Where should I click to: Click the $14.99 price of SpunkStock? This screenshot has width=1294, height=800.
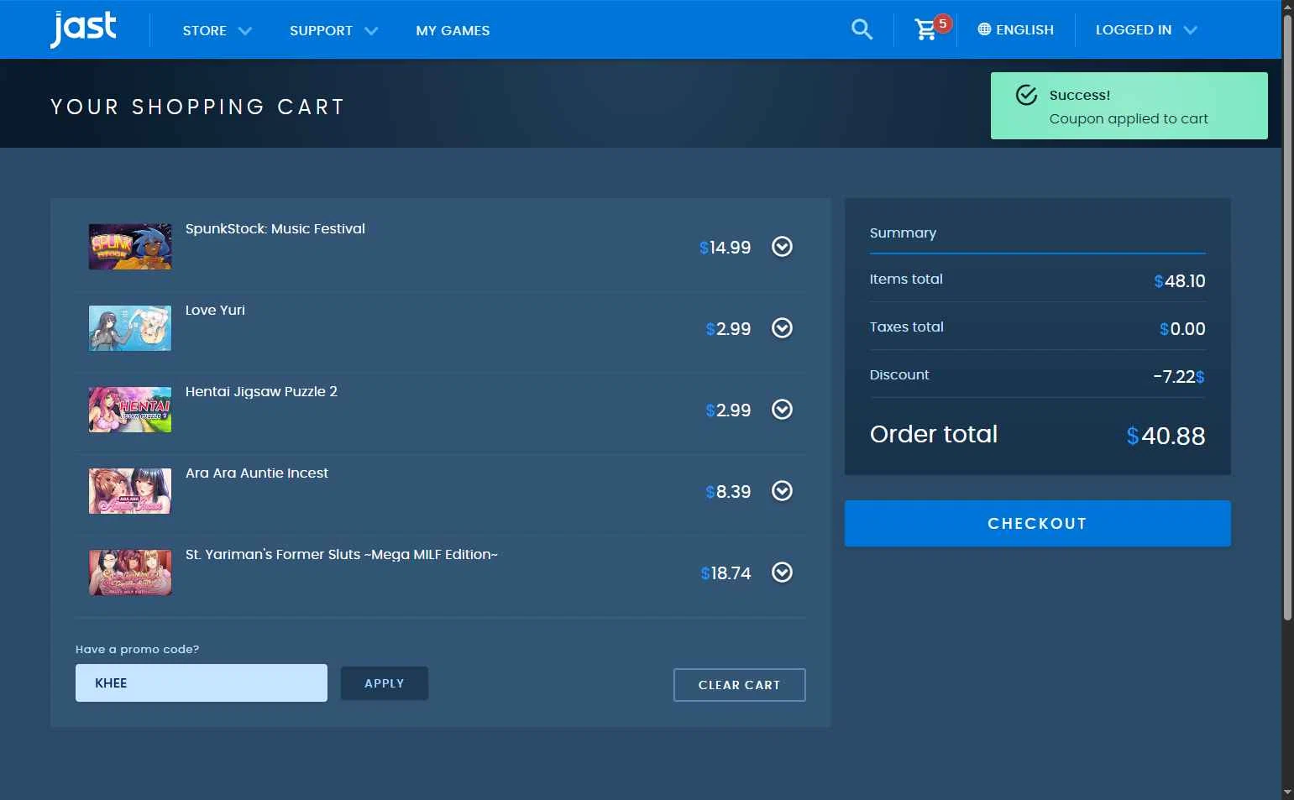(x=726, y=248)
